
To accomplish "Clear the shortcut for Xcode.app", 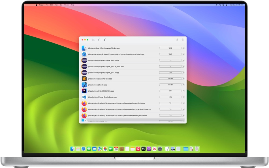I will click(183, 85).
